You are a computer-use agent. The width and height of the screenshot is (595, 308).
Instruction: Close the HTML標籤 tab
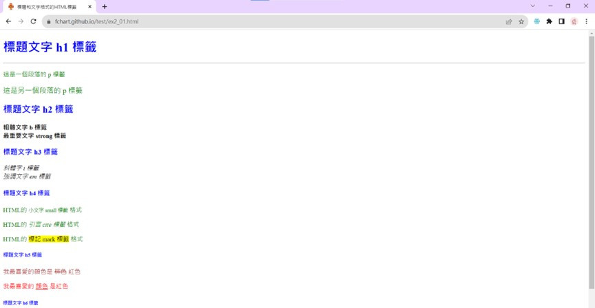(90, 6)
